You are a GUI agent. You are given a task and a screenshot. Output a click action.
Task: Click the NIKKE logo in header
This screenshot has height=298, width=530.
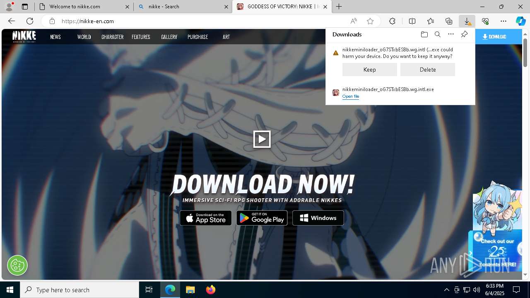coord(24,36)
